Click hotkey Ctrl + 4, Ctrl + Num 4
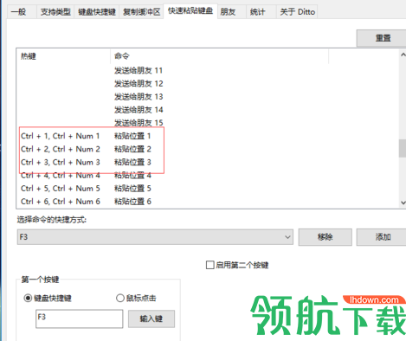Viewport: 406px width, 341px height. coord(61,176)
